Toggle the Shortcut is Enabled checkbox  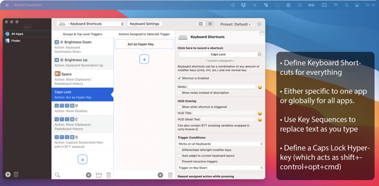180,78
